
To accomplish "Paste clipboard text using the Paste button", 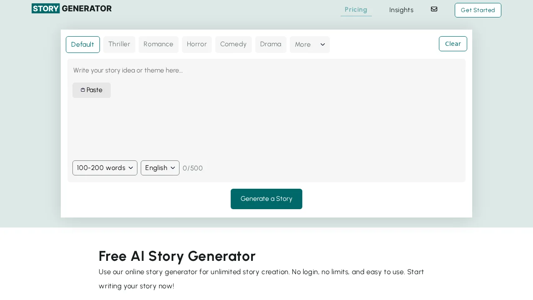I will click(91, 90).
